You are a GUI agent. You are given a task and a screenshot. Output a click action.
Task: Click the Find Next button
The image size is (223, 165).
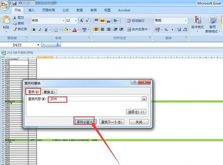coord(111,122)
